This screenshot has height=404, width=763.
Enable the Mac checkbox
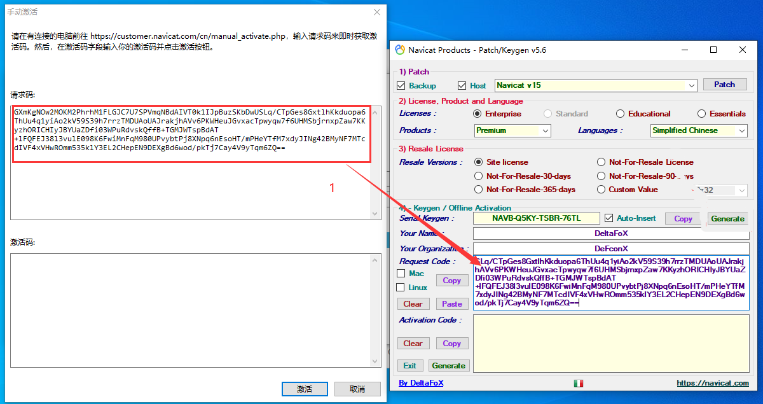pyautogui.click(x=401, y=274)
